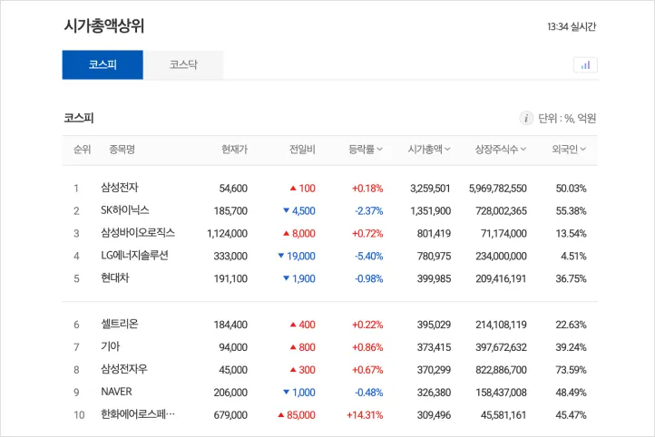This screenshot has height=437, width=655.
Task: Click the 시가총액상위 page title
Action: pyautogui.click(x=104, y=26)
